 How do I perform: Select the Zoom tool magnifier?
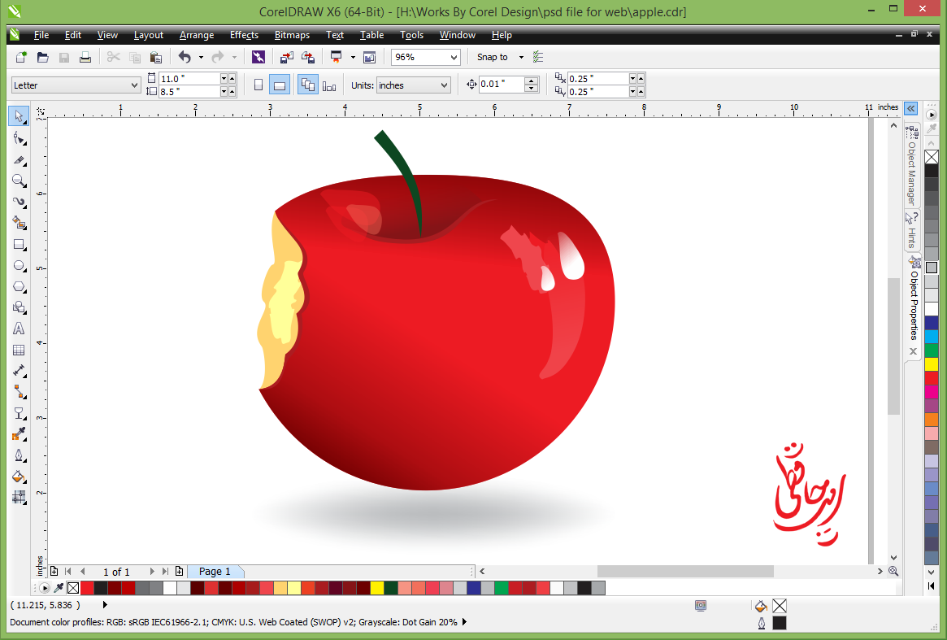click(x=18, y=181)
